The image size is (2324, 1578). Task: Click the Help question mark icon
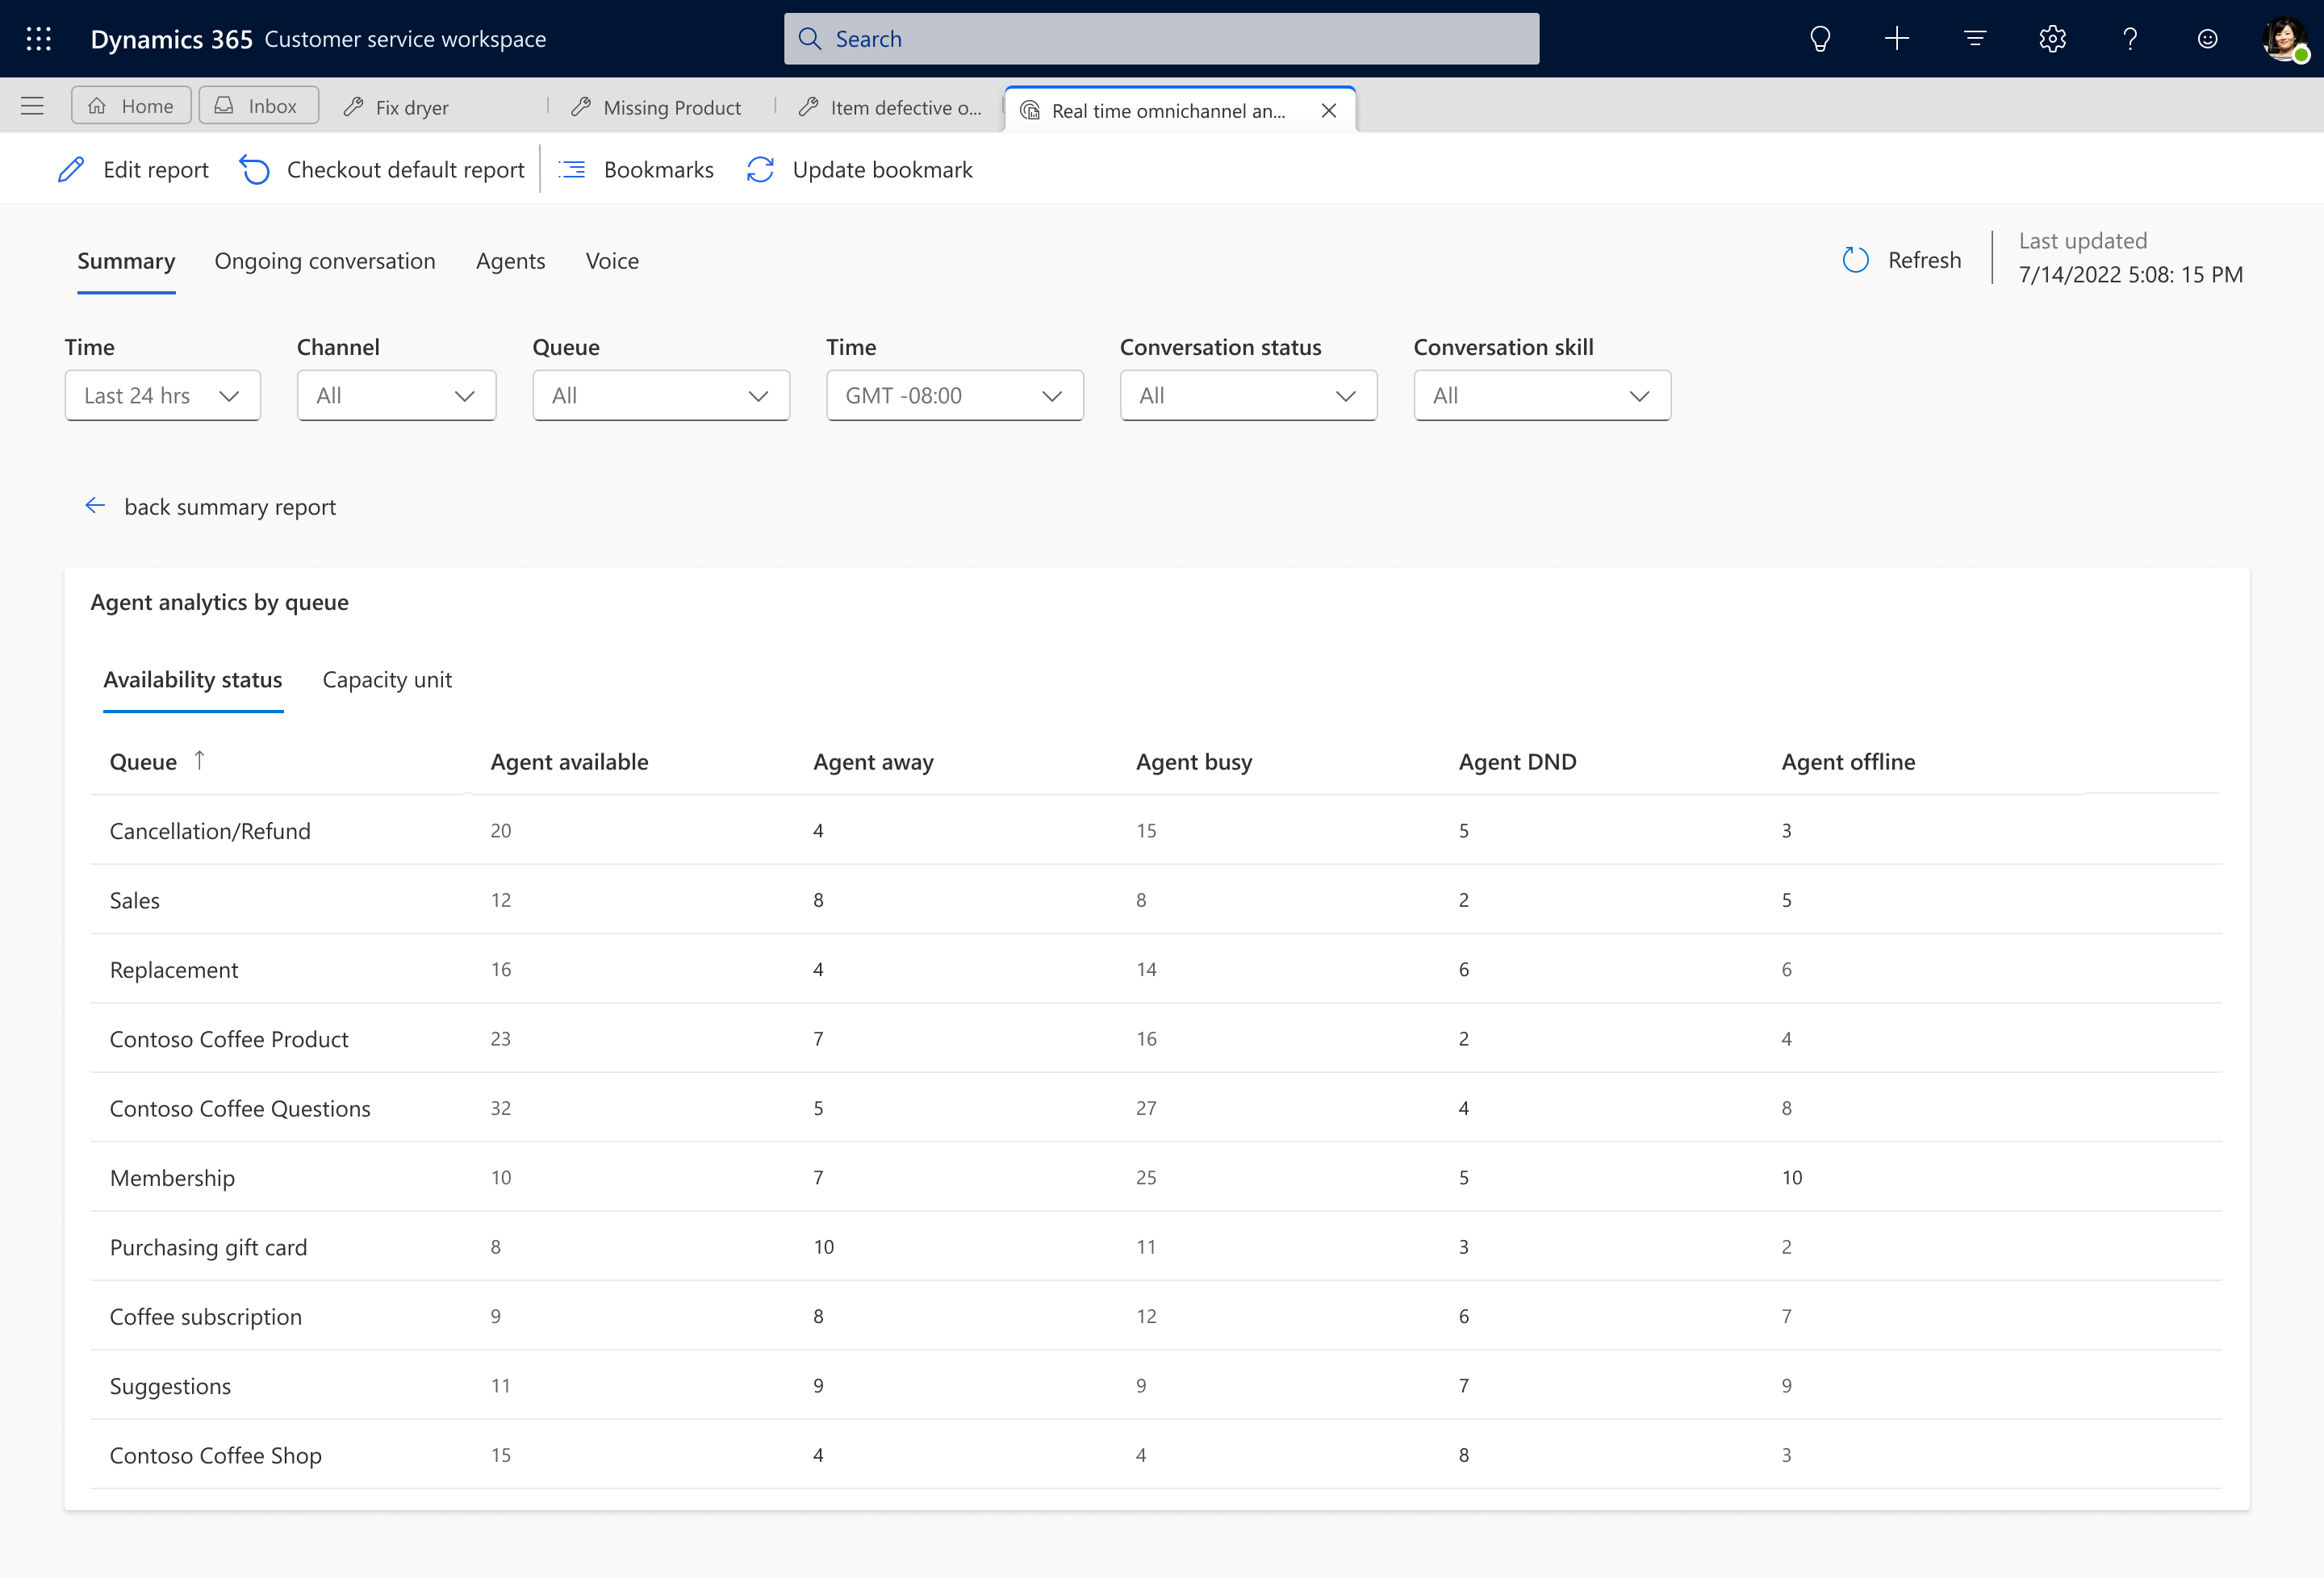[x=2130, y=39]
